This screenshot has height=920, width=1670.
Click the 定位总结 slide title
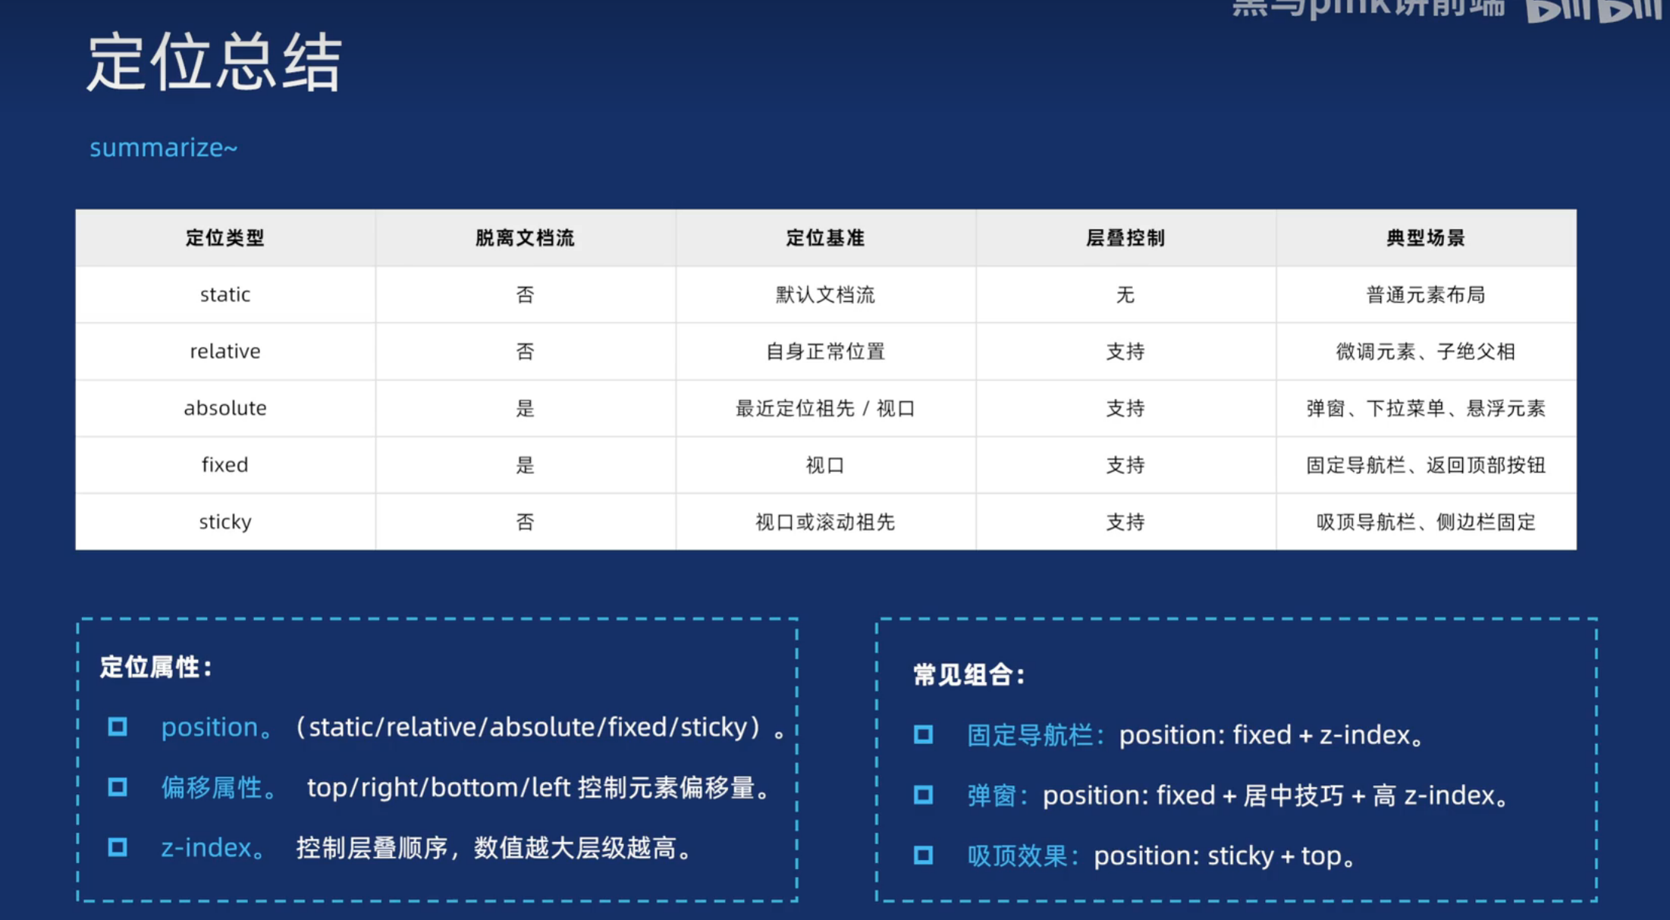point(214,63)
